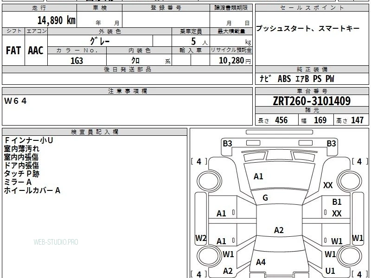Click the G mark on the windshield
Image resolution: width=371 pixels, height=278 pixels.
(265, 198)
